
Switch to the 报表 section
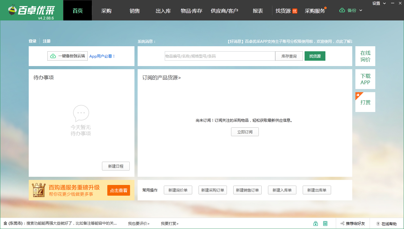coord(258,10)
